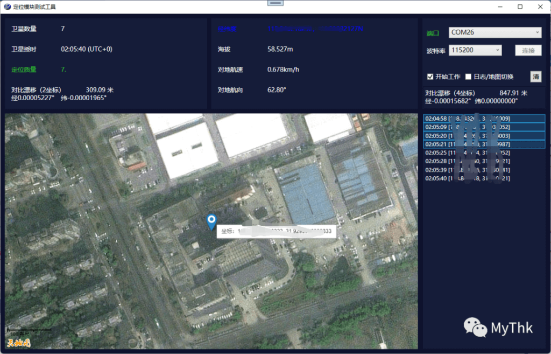Uncheck the 开始工作 checkbox
The width and height of the screenshot is (551, 354).
430,77
